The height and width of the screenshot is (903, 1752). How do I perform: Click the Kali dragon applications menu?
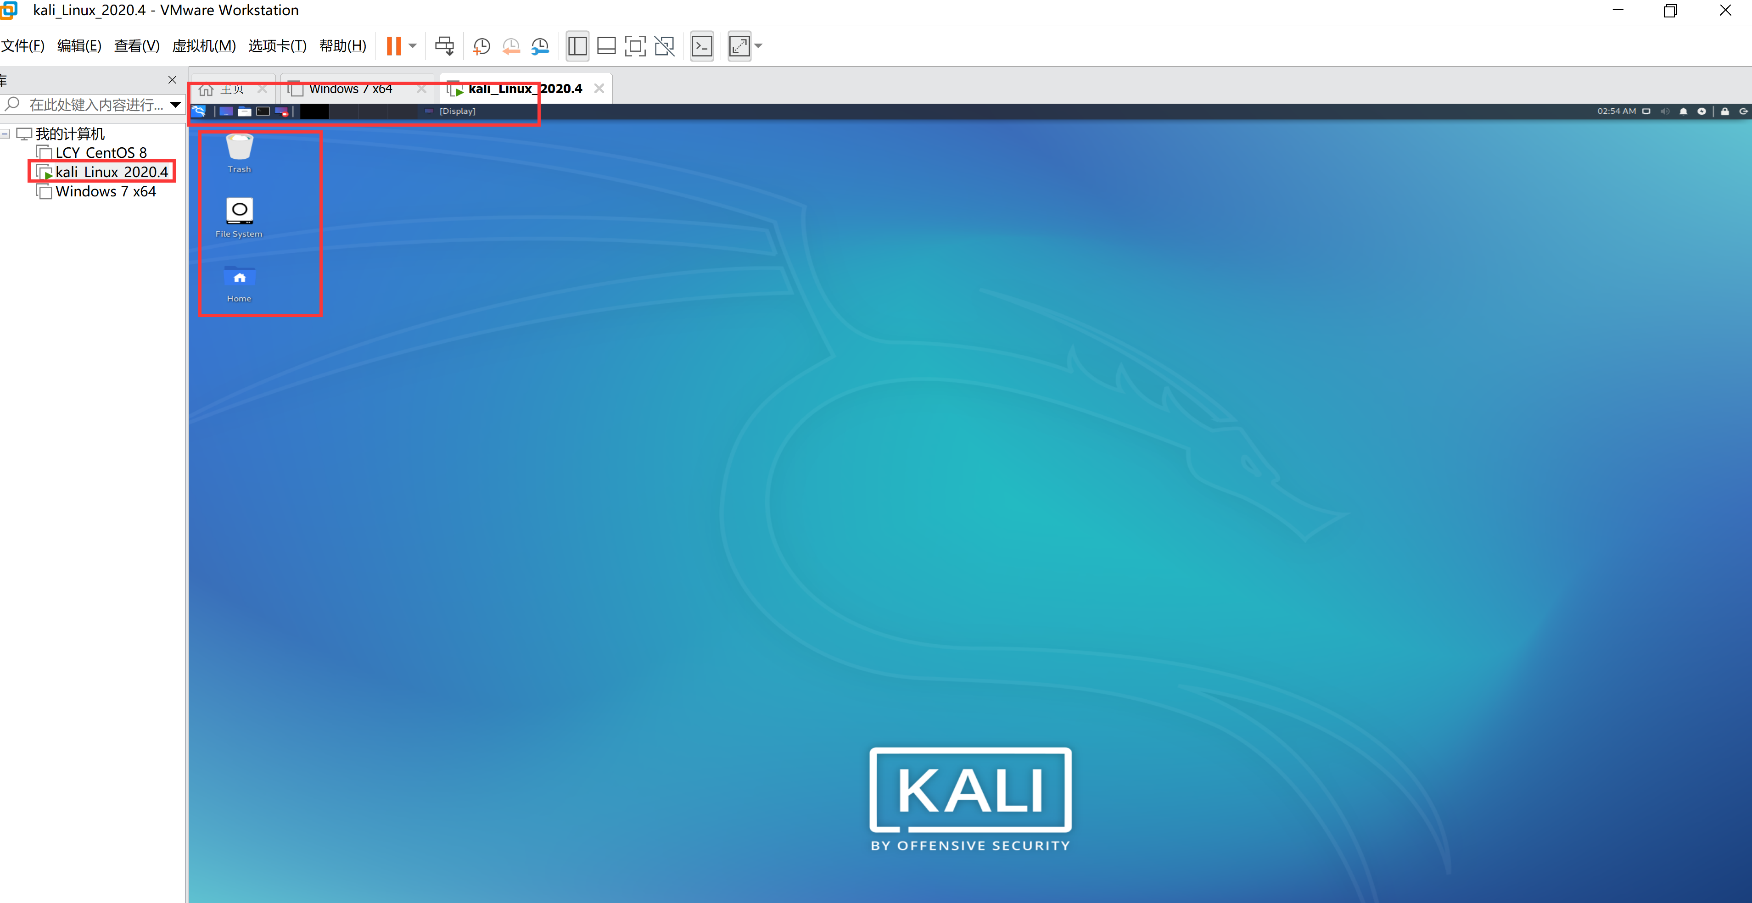pos(199,111)
